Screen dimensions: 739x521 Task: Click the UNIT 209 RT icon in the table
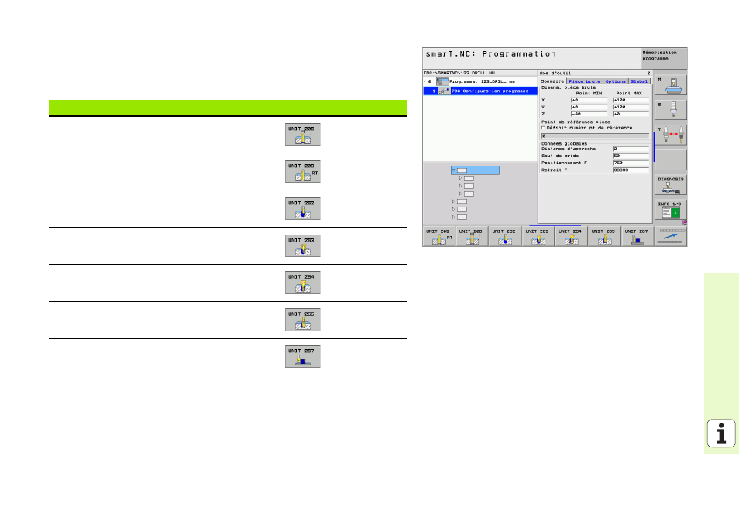tap(303, 171)
